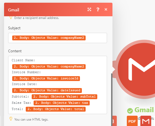Click the subTotal variable token

(x=64, y=97)
